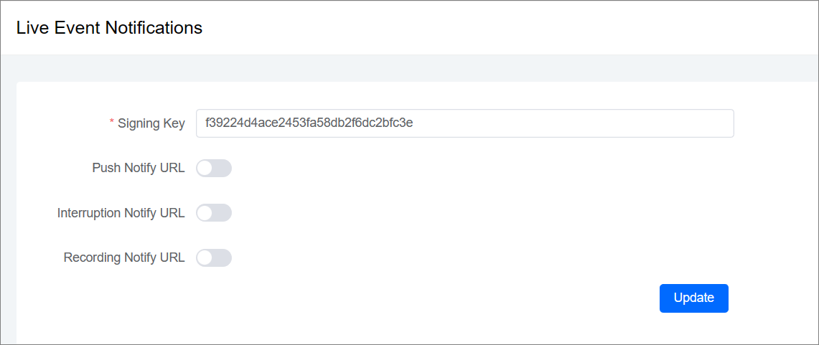Click the word Update on the button
This screenshot has width=819, height=345.
(693, 298)
